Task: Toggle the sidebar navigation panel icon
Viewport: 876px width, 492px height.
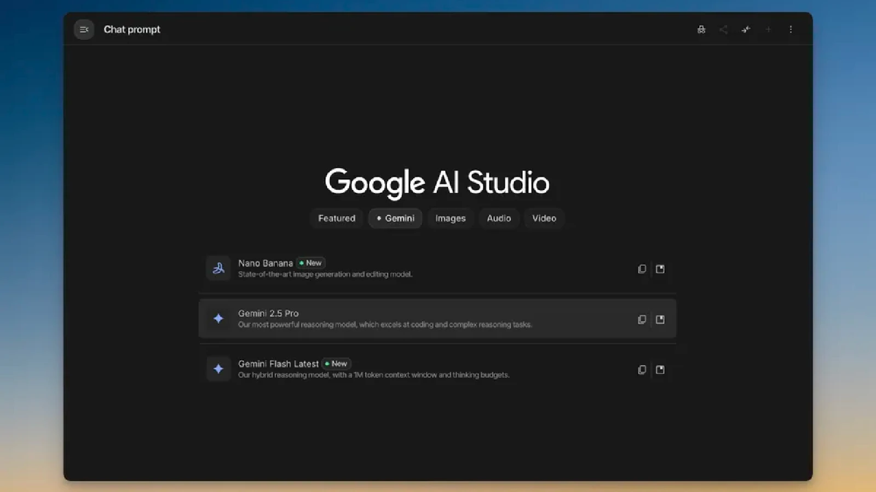Action: (x=84, y=30)
